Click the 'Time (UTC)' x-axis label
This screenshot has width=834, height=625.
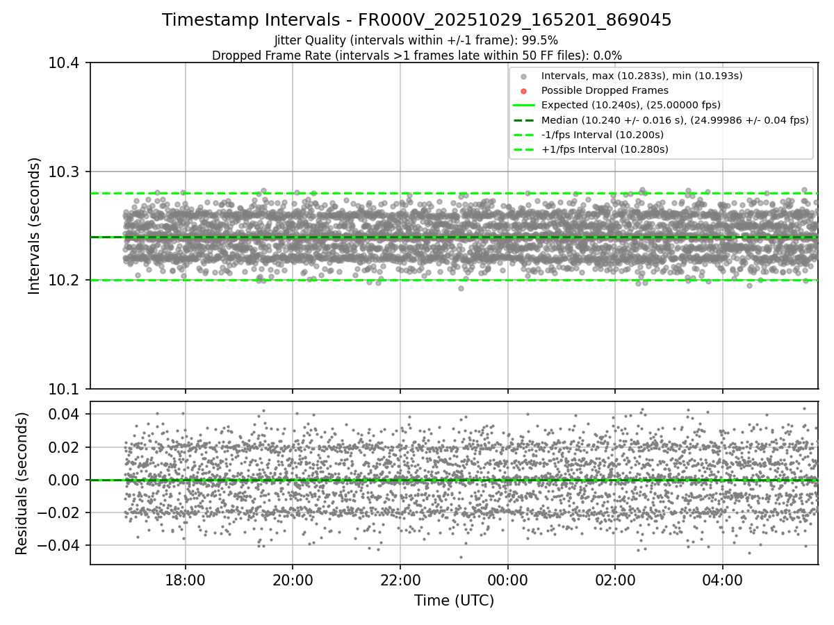tap(454, 601)
